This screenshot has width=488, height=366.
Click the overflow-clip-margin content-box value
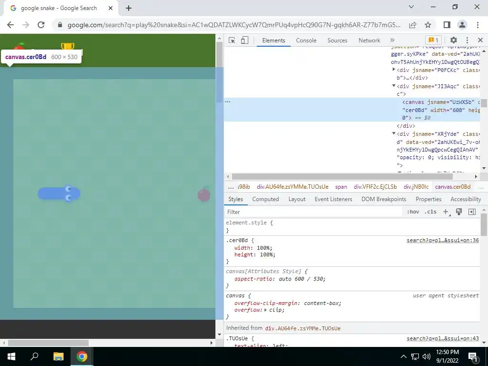pyautogui.click(x=322, y=303)
